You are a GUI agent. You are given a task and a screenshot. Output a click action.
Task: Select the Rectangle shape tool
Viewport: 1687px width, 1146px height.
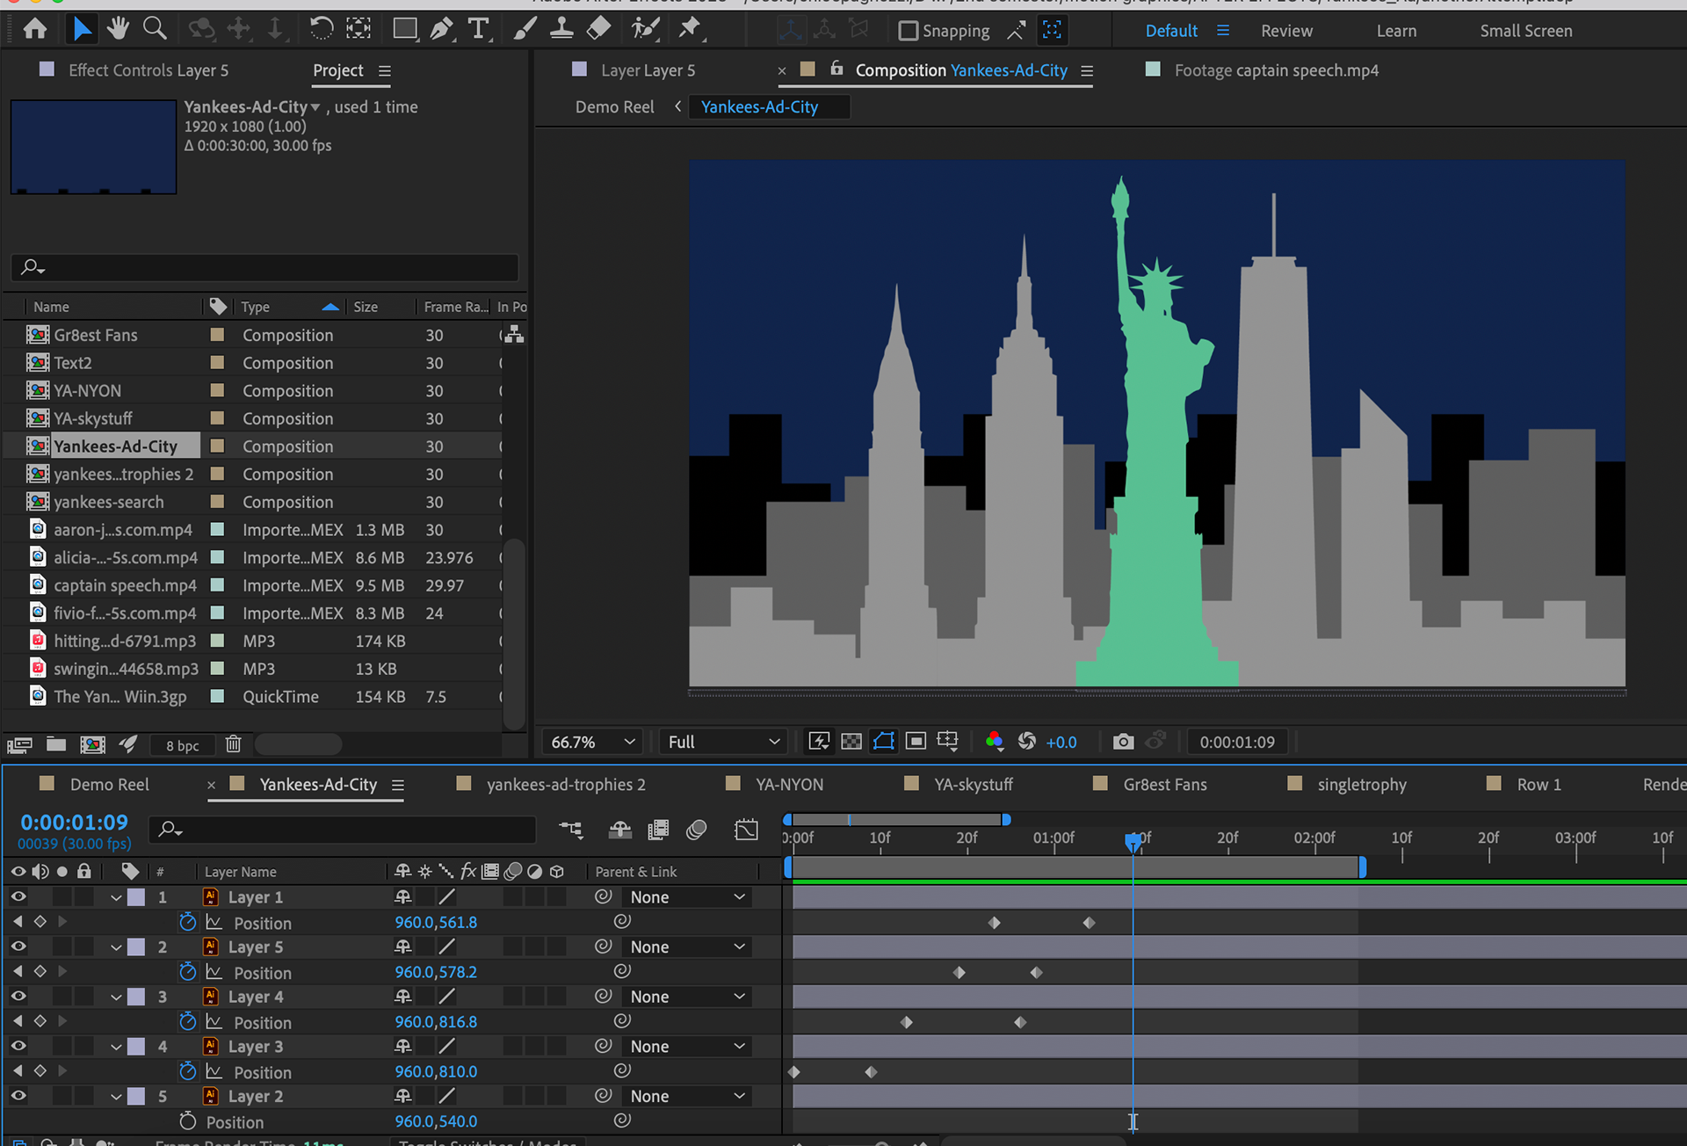coord(405,29)
